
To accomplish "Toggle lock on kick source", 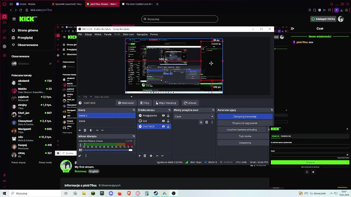I will tap(168, 121).
